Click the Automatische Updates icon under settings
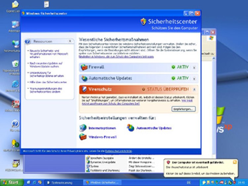The width and height of the screenshot is (248, 186). click(x=131, y=128)
